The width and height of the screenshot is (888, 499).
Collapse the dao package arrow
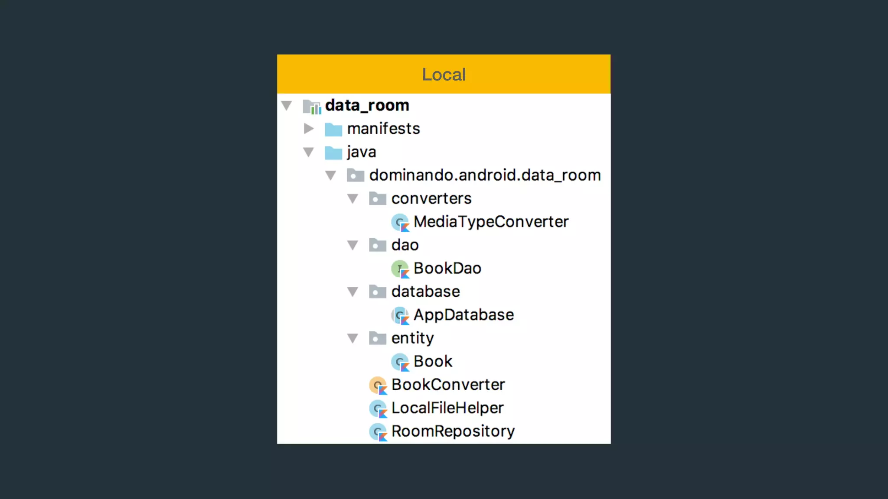[353, 246]
